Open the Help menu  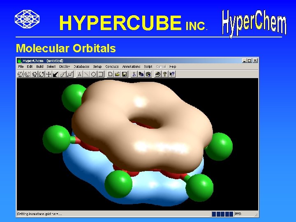(x=173, y=67)
